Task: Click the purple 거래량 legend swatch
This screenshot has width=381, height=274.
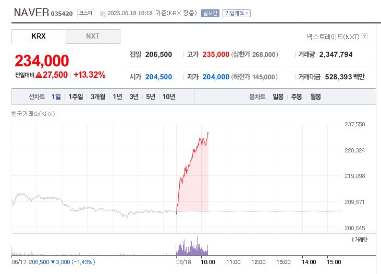Action: tap(352, 239)
